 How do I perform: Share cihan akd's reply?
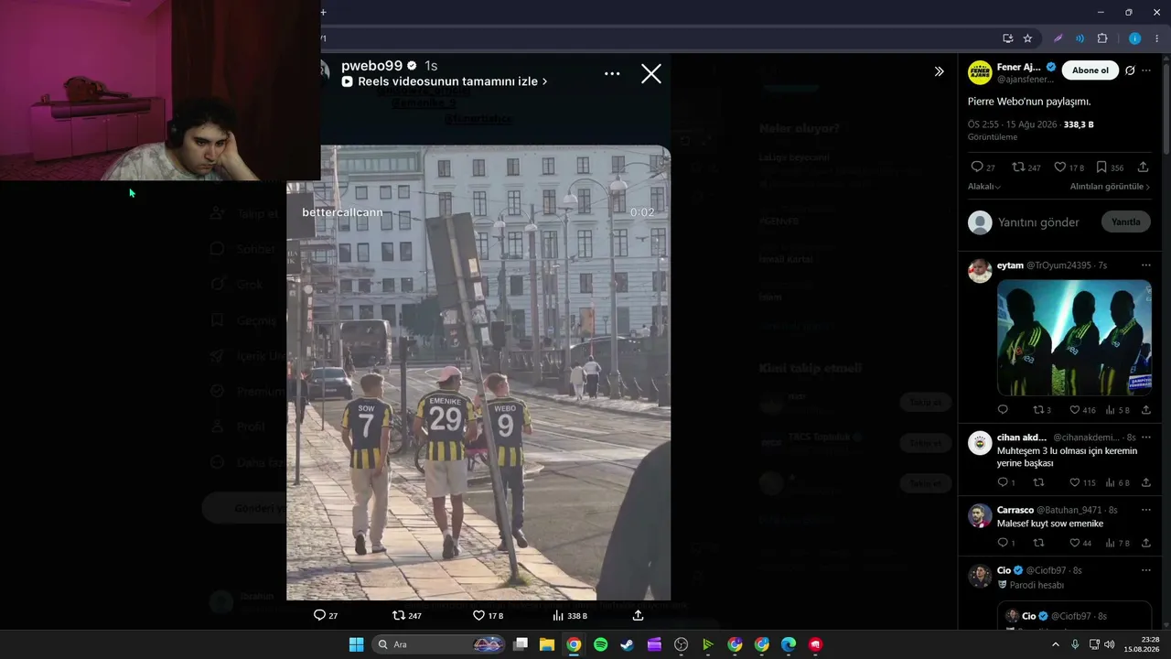(x=1146, y=482)
